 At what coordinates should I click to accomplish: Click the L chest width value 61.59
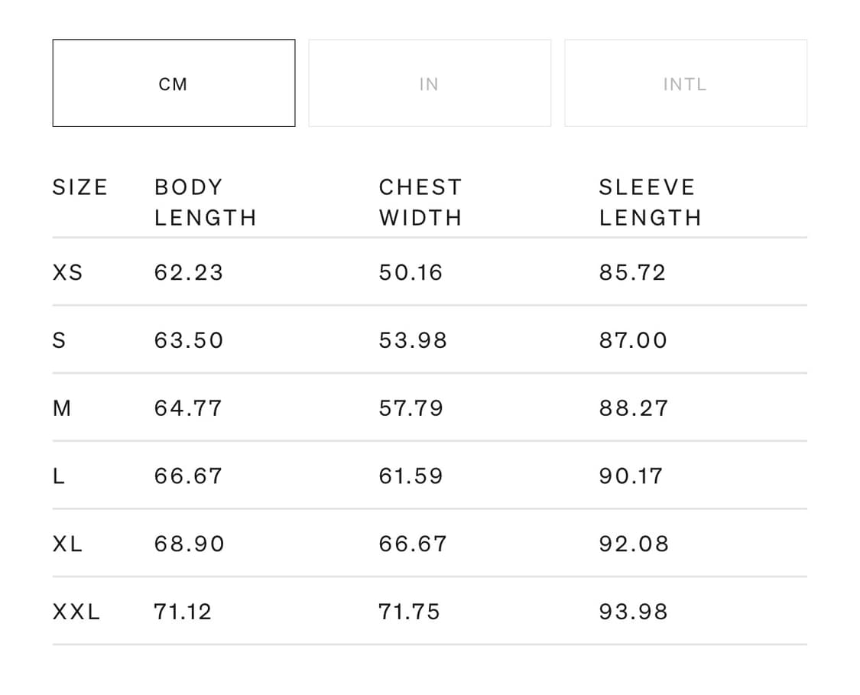411,476
